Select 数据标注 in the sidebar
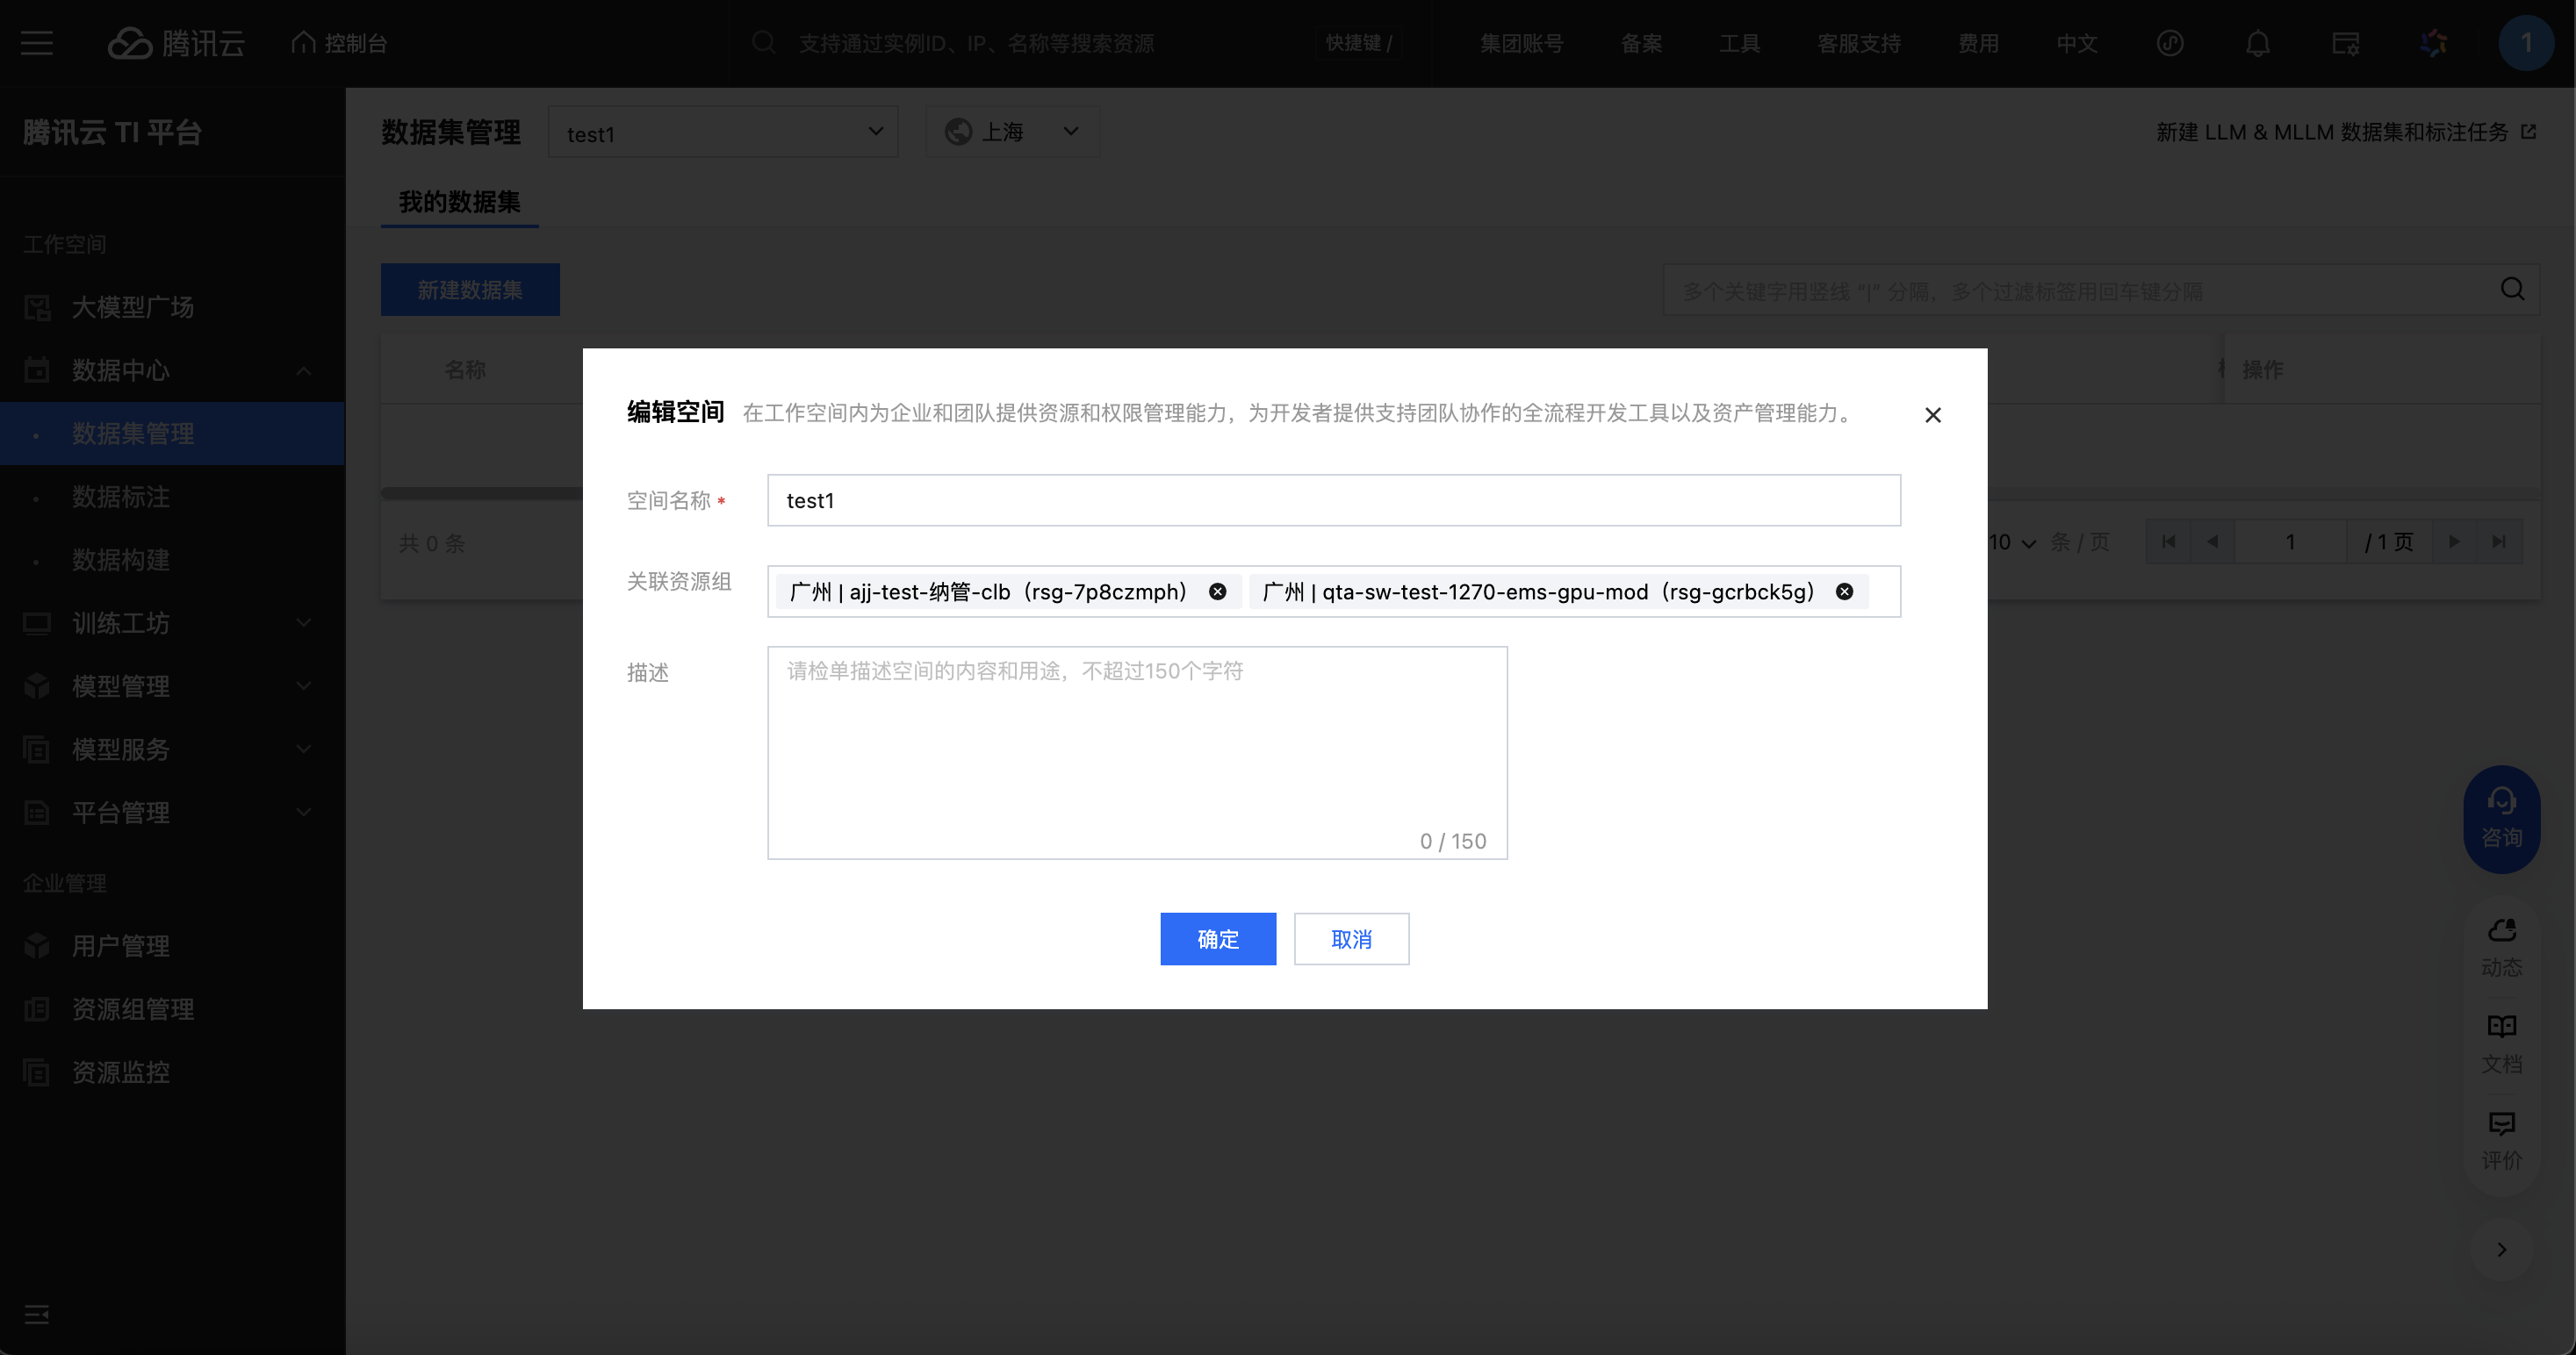The height and width of the screenshot is (1355, 2576). pyautogui.click(x=120, y=497)
